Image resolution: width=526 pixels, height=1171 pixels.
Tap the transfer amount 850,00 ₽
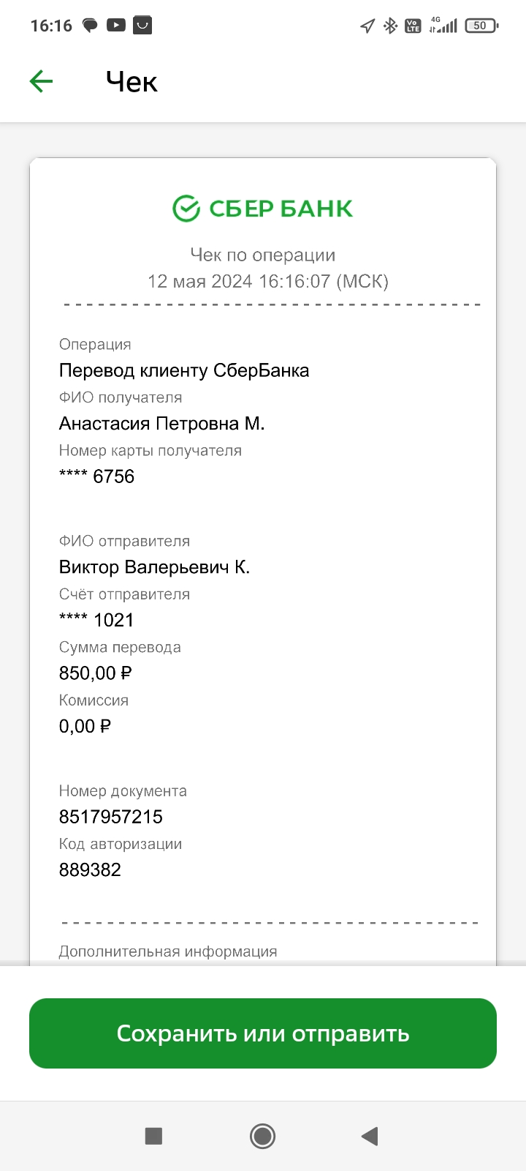tap(96, 673)
